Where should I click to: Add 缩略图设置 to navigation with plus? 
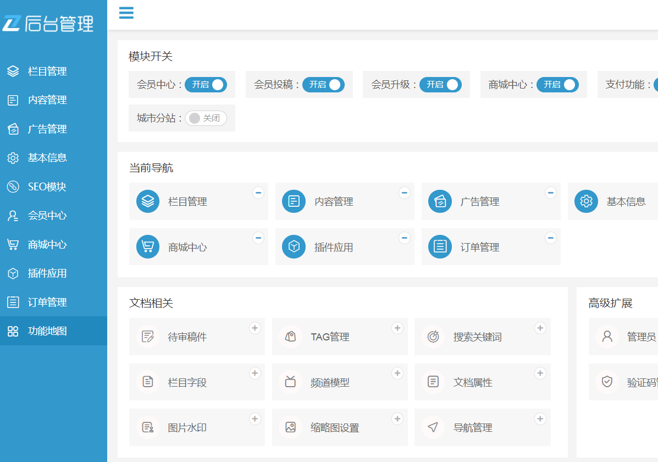397,419
